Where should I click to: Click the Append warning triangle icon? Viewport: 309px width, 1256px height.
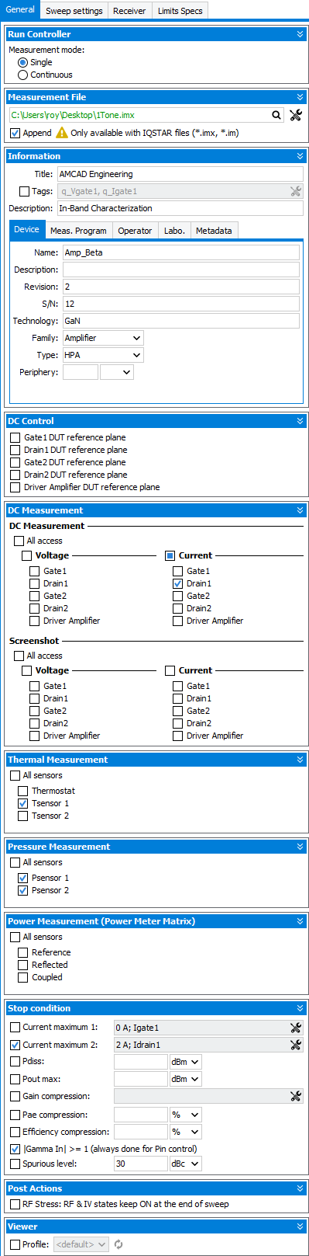pyautogui.click(x=62, y=133)
